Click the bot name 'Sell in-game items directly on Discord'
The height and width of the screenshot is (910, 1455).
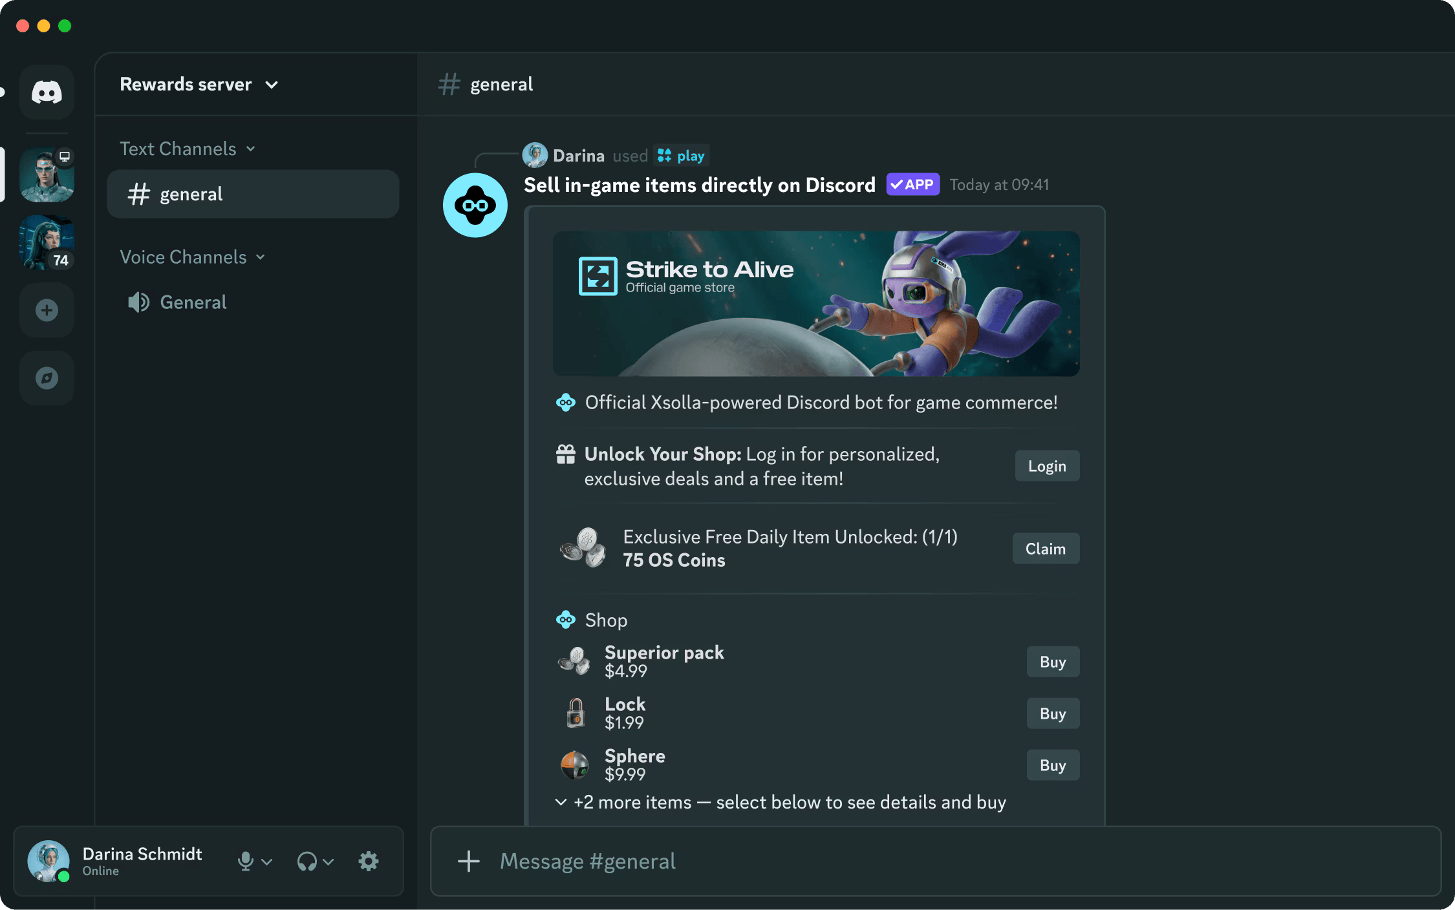pos(700,185)
